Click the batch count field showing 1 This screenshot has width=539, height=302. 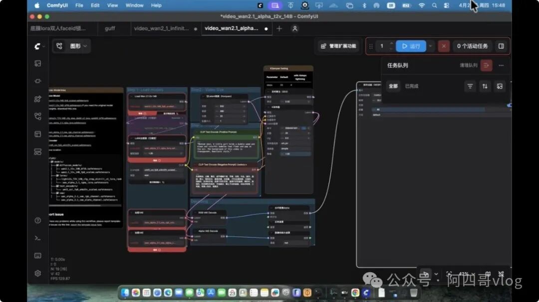382,46
